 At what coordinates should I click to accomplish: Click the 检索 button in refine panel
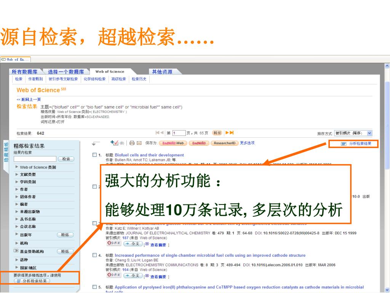66,159
